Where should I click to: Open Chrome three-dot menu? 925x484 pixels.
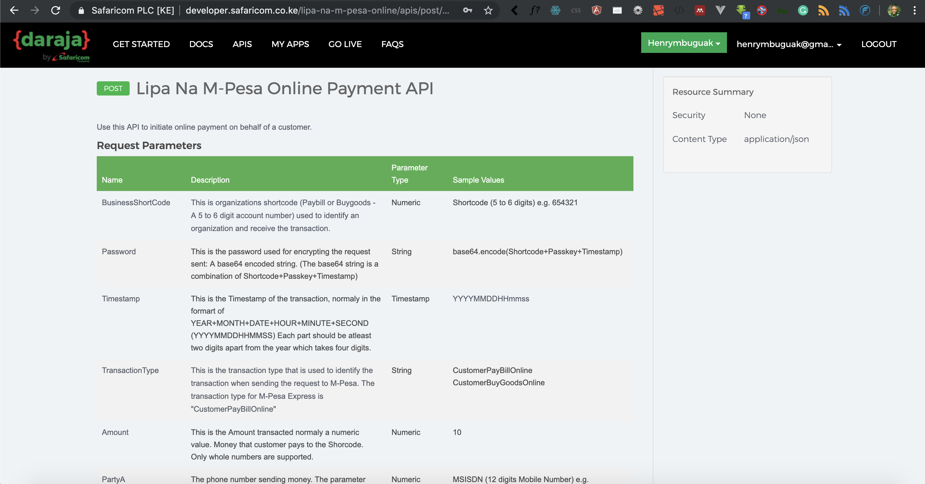(x=914, y=10)
